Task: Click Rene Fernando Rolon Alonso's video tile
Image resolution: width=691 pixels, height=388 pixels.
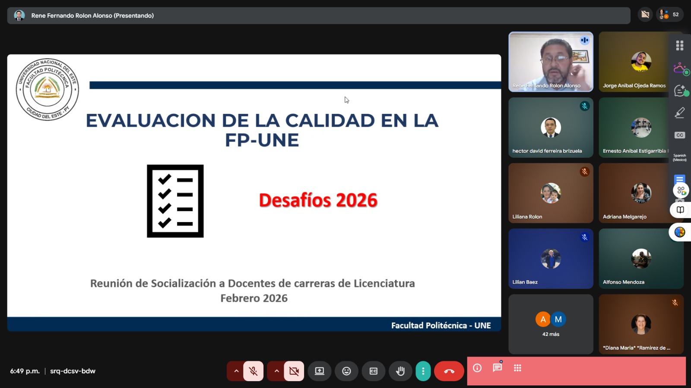Action: click(x=551, y=62)
